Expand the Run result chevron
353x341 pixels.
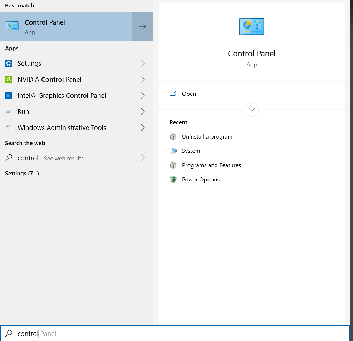143,111
